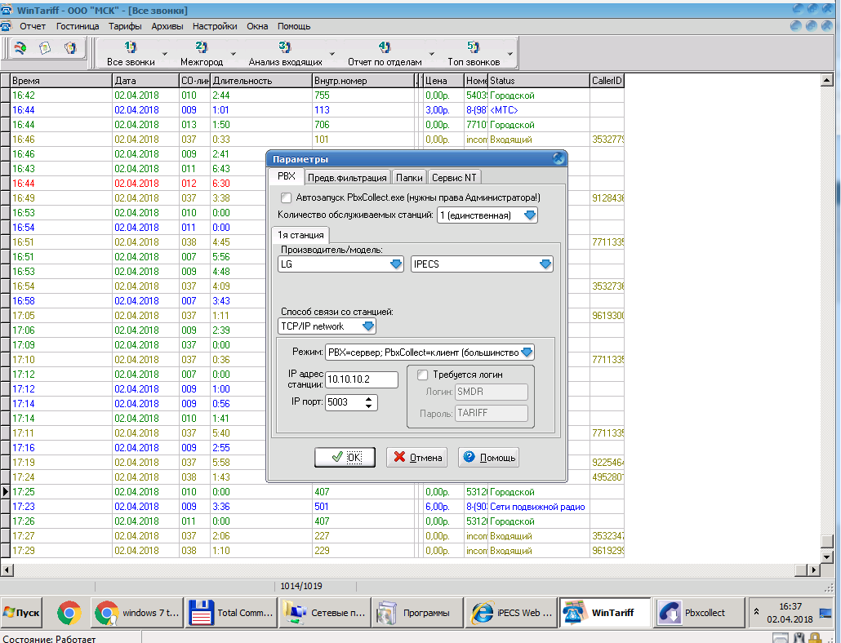The height and width of the screenshot is (643, 841).
Task: Click the second small toolbar document icon
Action: 45,48
